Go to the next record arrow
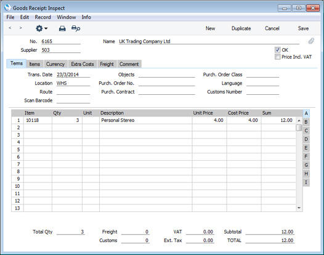 coord(20,28)
